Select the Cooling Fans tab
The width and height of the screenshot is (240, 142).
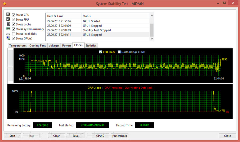point(38,45)
